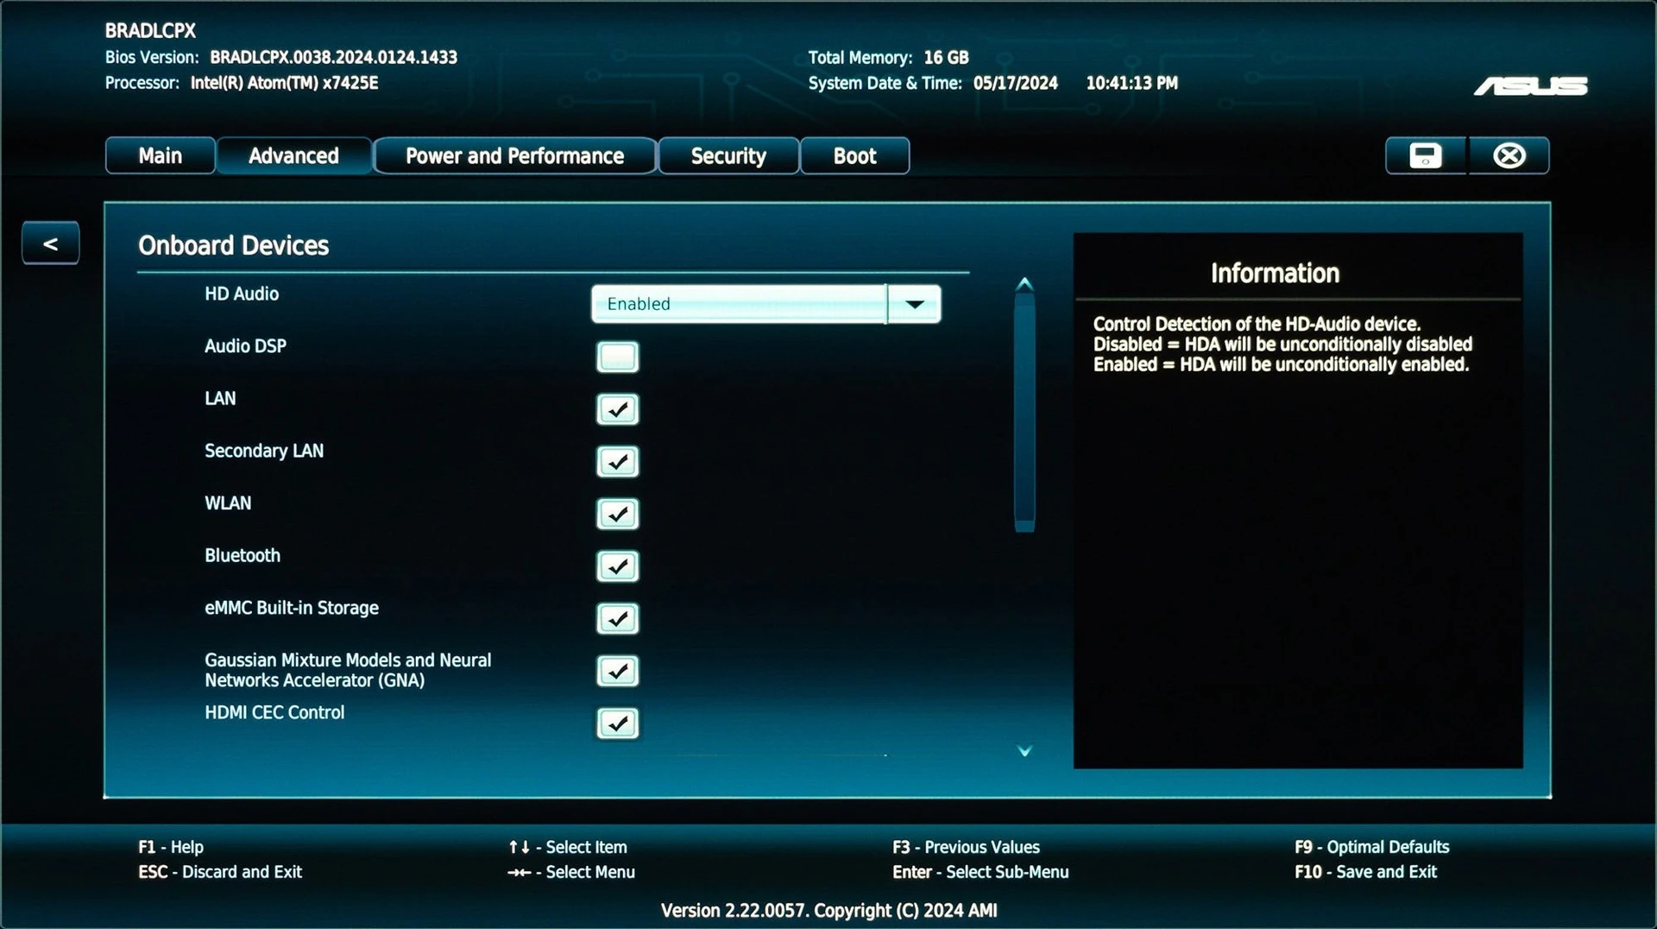Click the exit X circle icon
1657x929 pixels.
click(x=1509, y=155)
